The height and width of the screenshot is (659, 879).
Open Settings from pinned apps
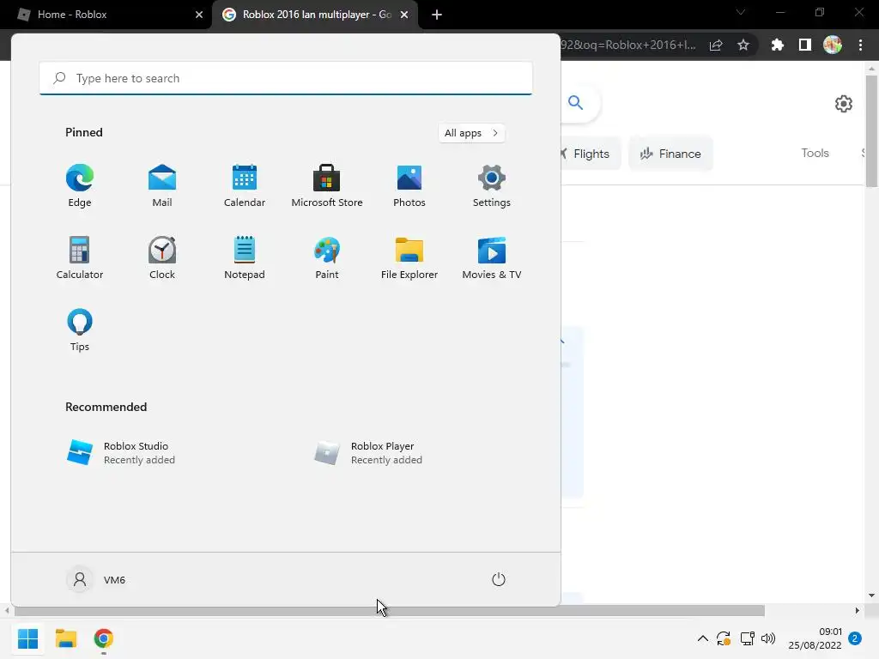click(492, 186)
